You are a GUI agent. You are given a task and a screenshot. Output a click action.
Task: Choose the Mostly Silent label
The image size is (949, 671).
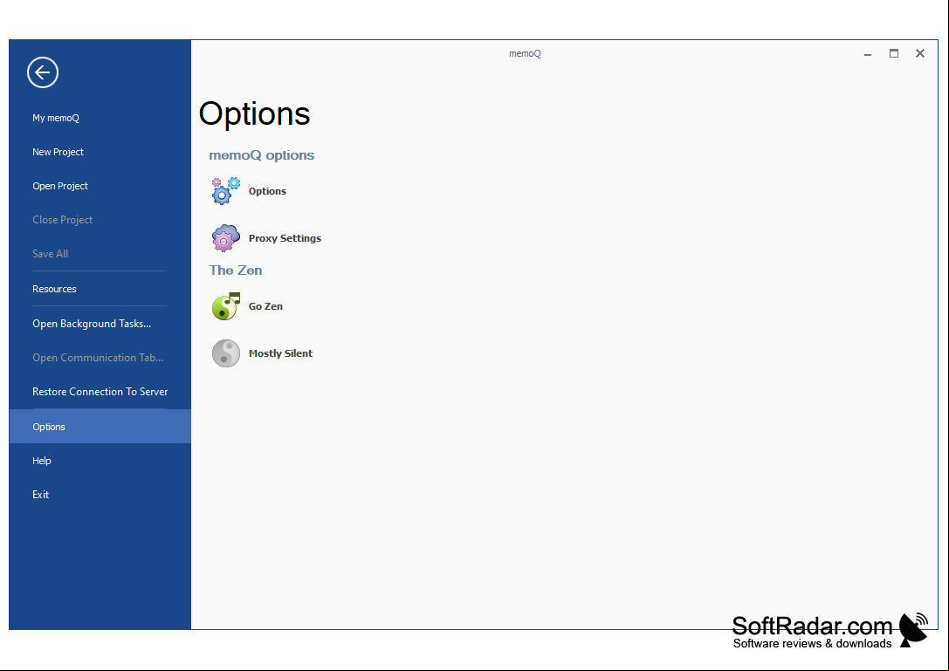281,353
